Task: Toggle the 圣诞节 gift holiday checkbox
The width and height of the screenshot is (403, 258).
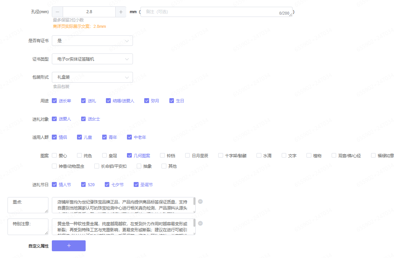Action: coord(136,185)
